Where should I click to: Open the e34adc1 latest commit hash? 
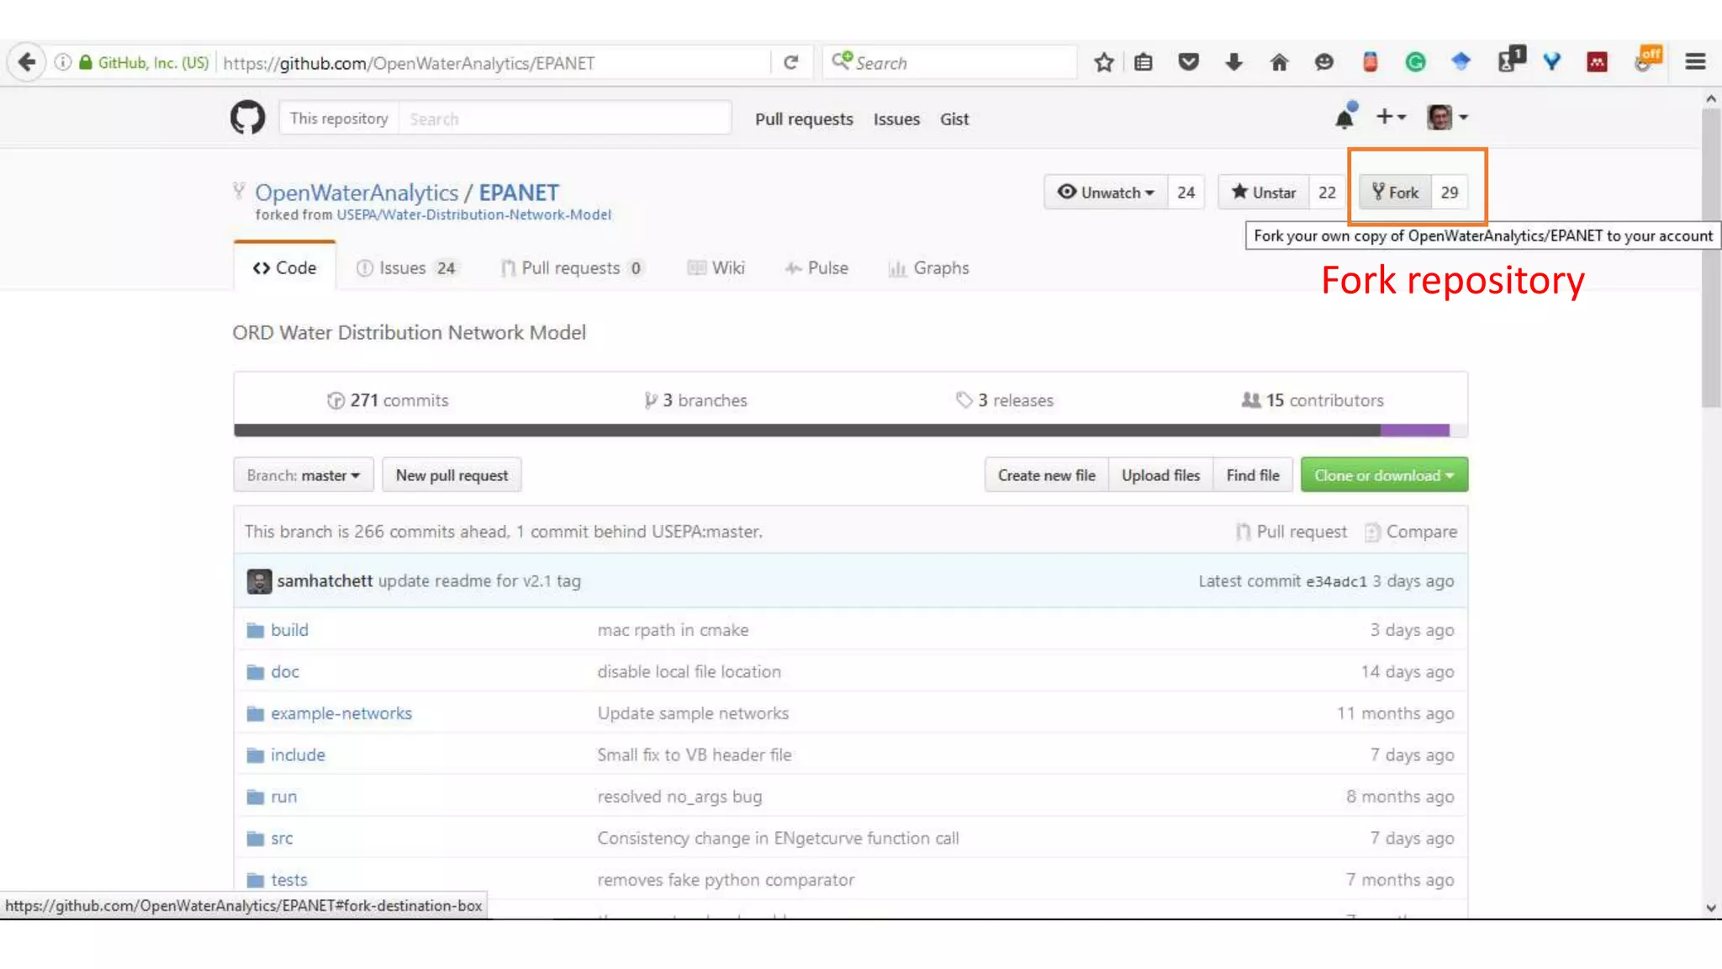(x=1336, y=581)
